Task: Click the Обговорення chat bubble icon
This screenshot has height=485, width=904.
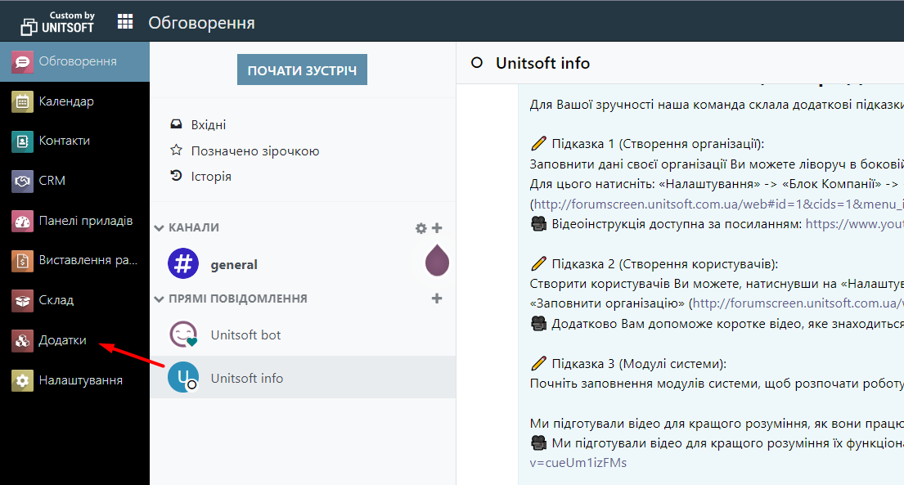Action: [x=22, y=61]
